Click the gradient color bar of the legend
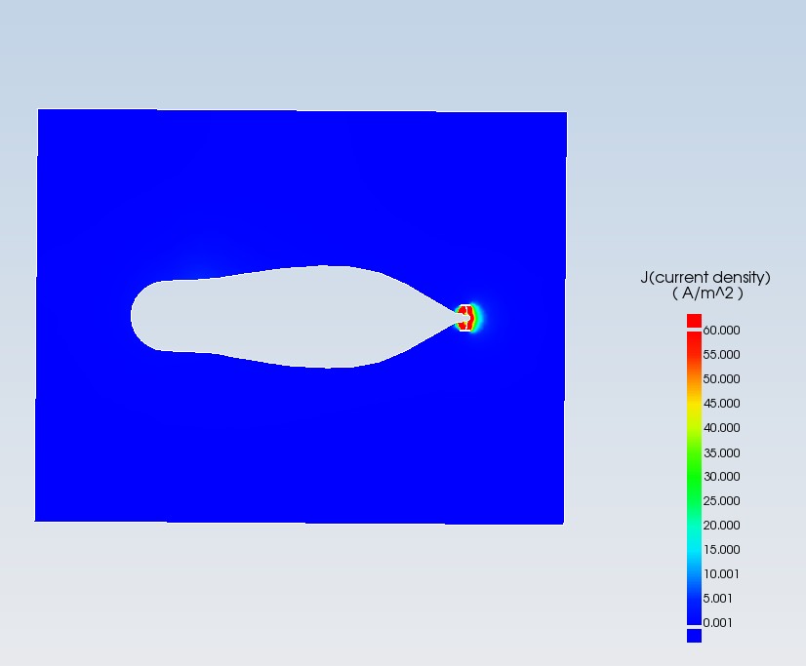Viewport: 806px width, 666px height. (x=694, y=478)
